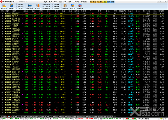Click the last small title-bar quick icon
The width and height of the screenshot is (168, 120).
pyautogui.click(x=27, y=2)
